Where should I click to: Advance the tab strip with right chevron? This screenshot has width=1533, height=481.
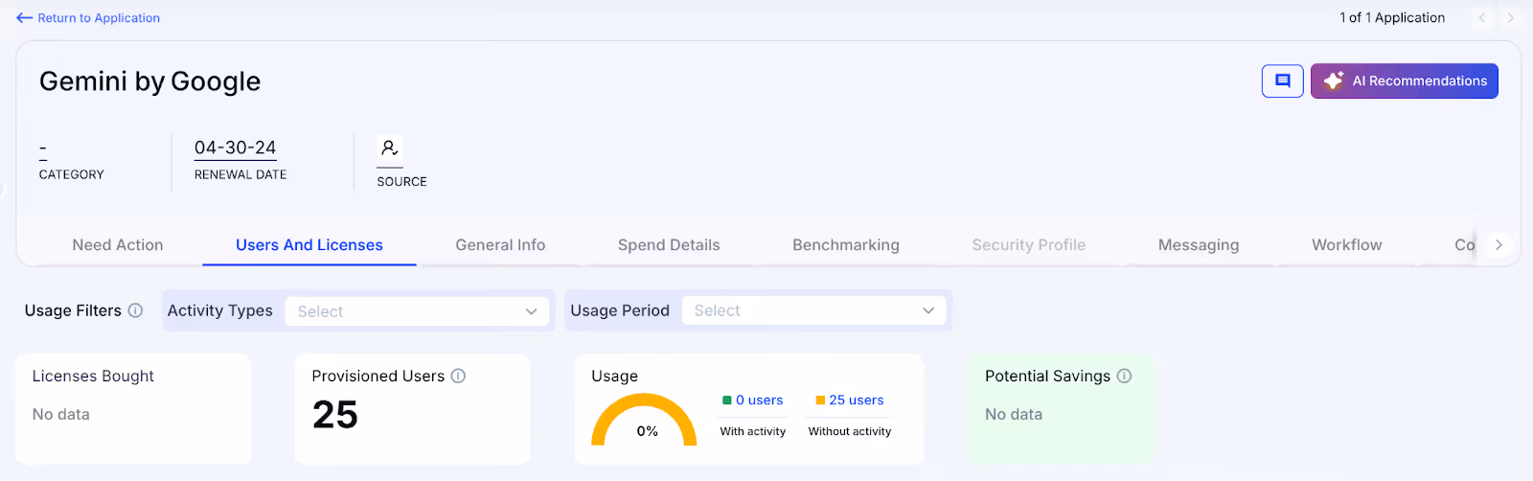tap(1499, 245)
